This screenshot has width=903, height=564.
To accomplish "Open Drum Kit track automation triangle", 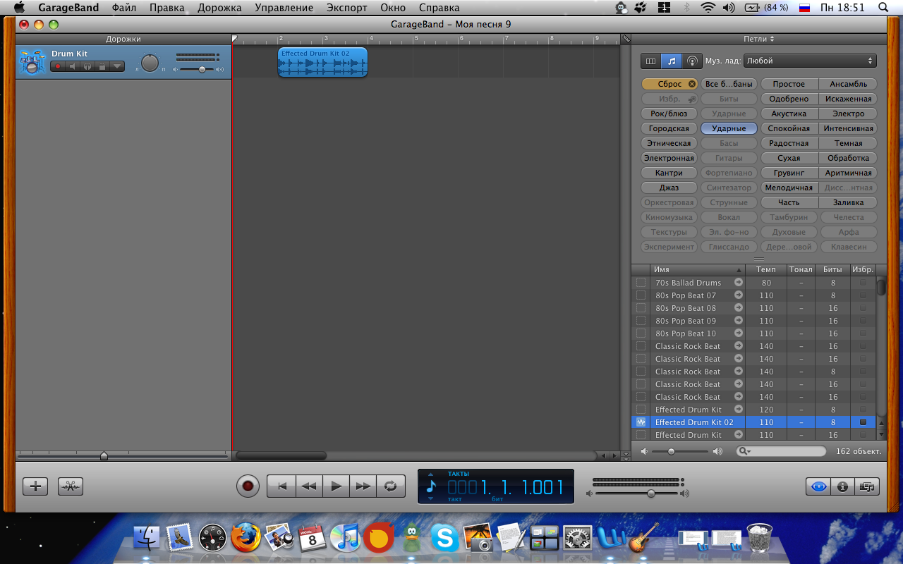I will point(117,66).
